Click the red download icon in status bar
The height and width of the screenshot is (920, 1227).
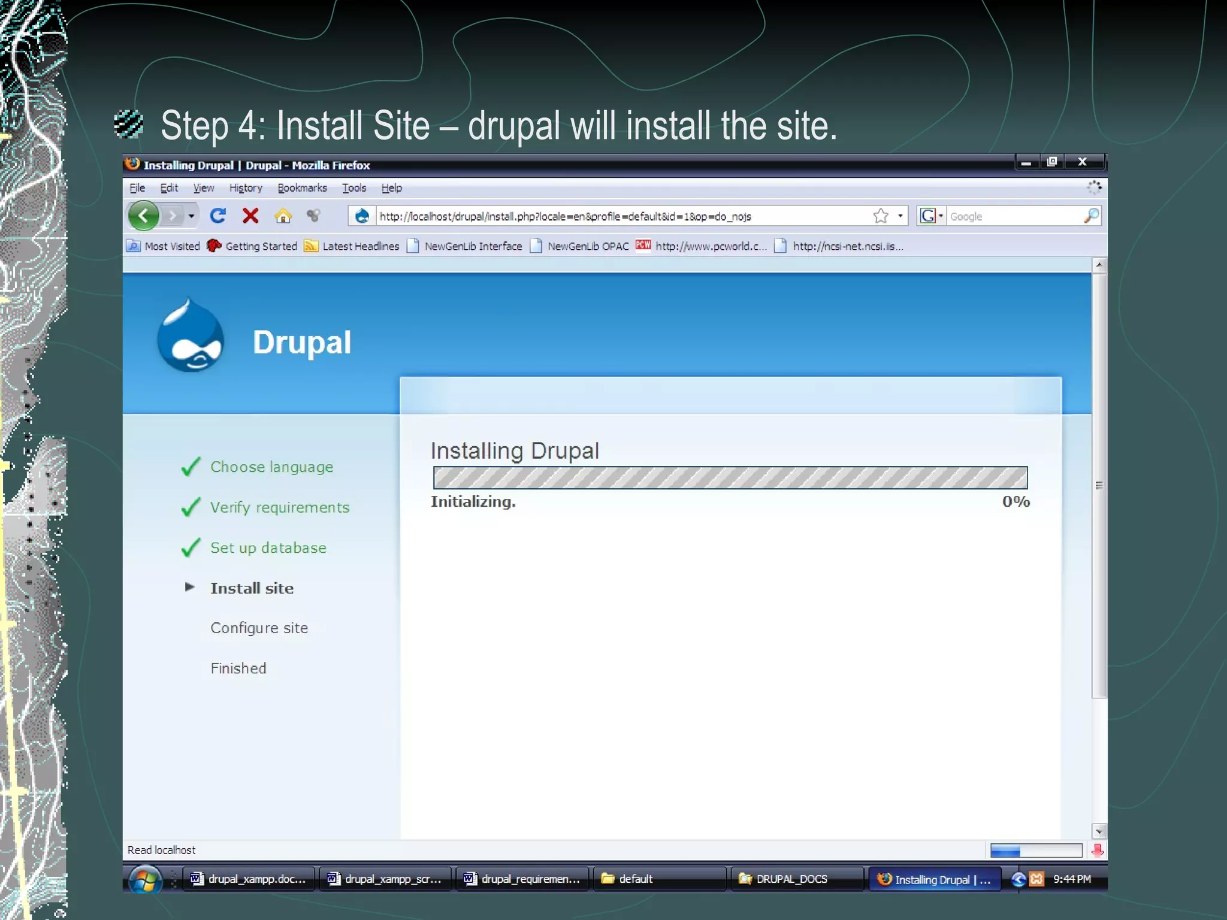point(1098,851)
